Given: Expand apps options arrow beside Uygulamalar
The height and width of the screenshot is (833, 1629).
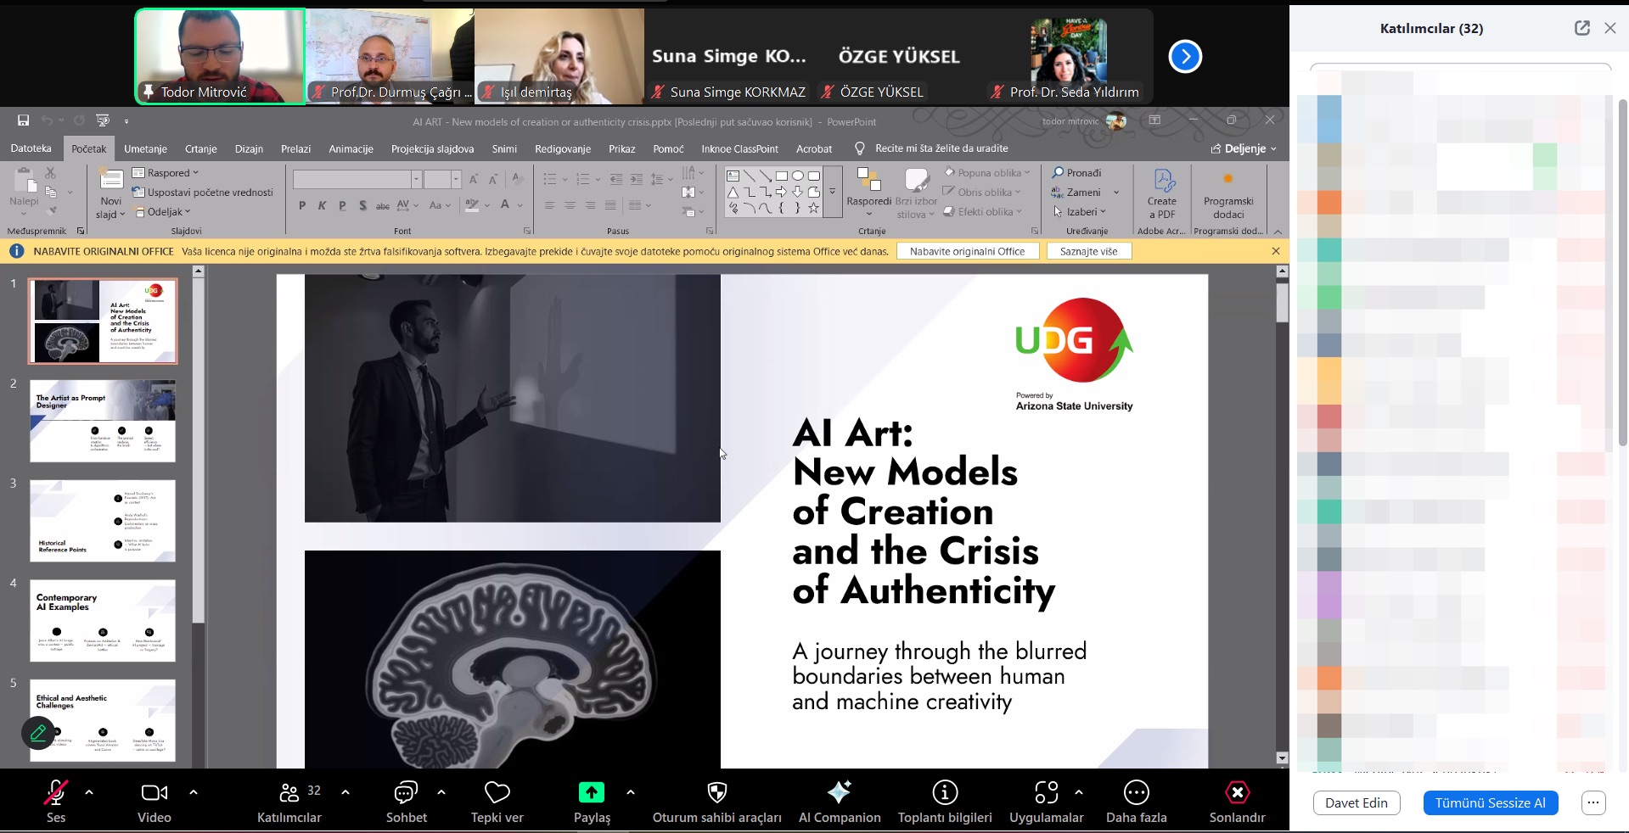Looking at the screenshot, I should pos(1079,792).
